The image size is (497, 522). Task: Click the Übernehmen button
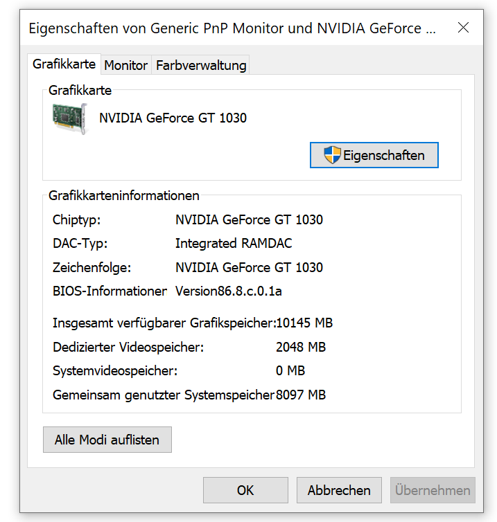point(433,490)
